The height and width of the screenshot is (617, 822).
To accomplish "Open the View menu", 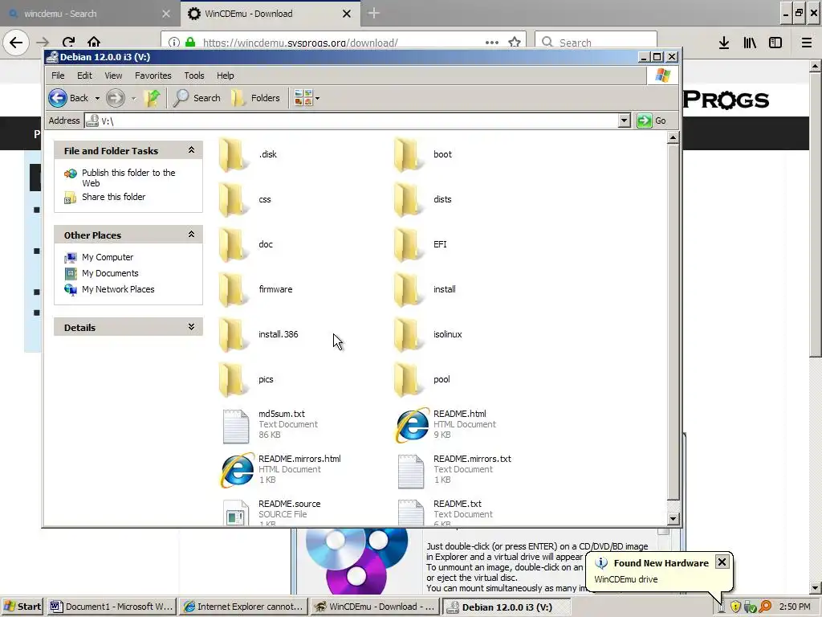I will click(113, 76).
